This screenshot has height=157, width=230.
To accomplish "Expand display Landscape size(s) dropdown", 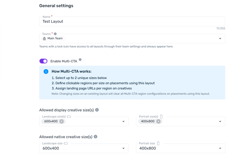I will click(x=123, y=122).
